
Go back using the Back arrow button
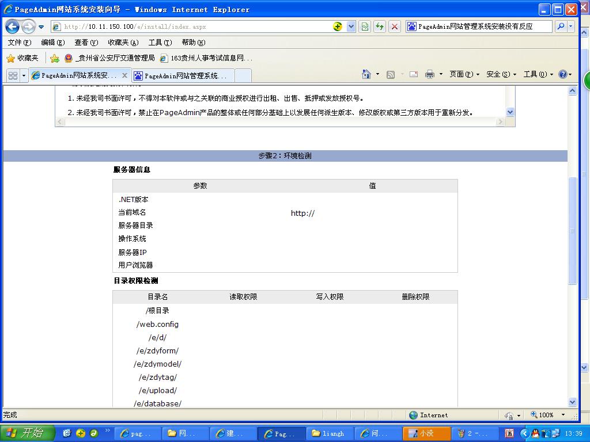pyautogui.click(x=12, y=26)
